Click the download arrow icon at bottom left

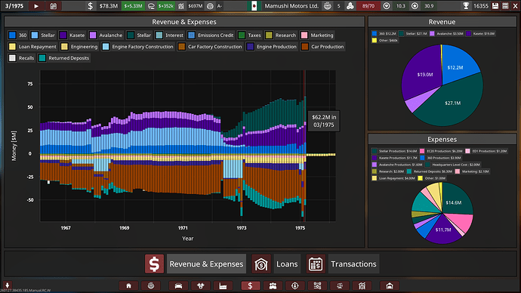pyautogui.click(x=7, y=285)
